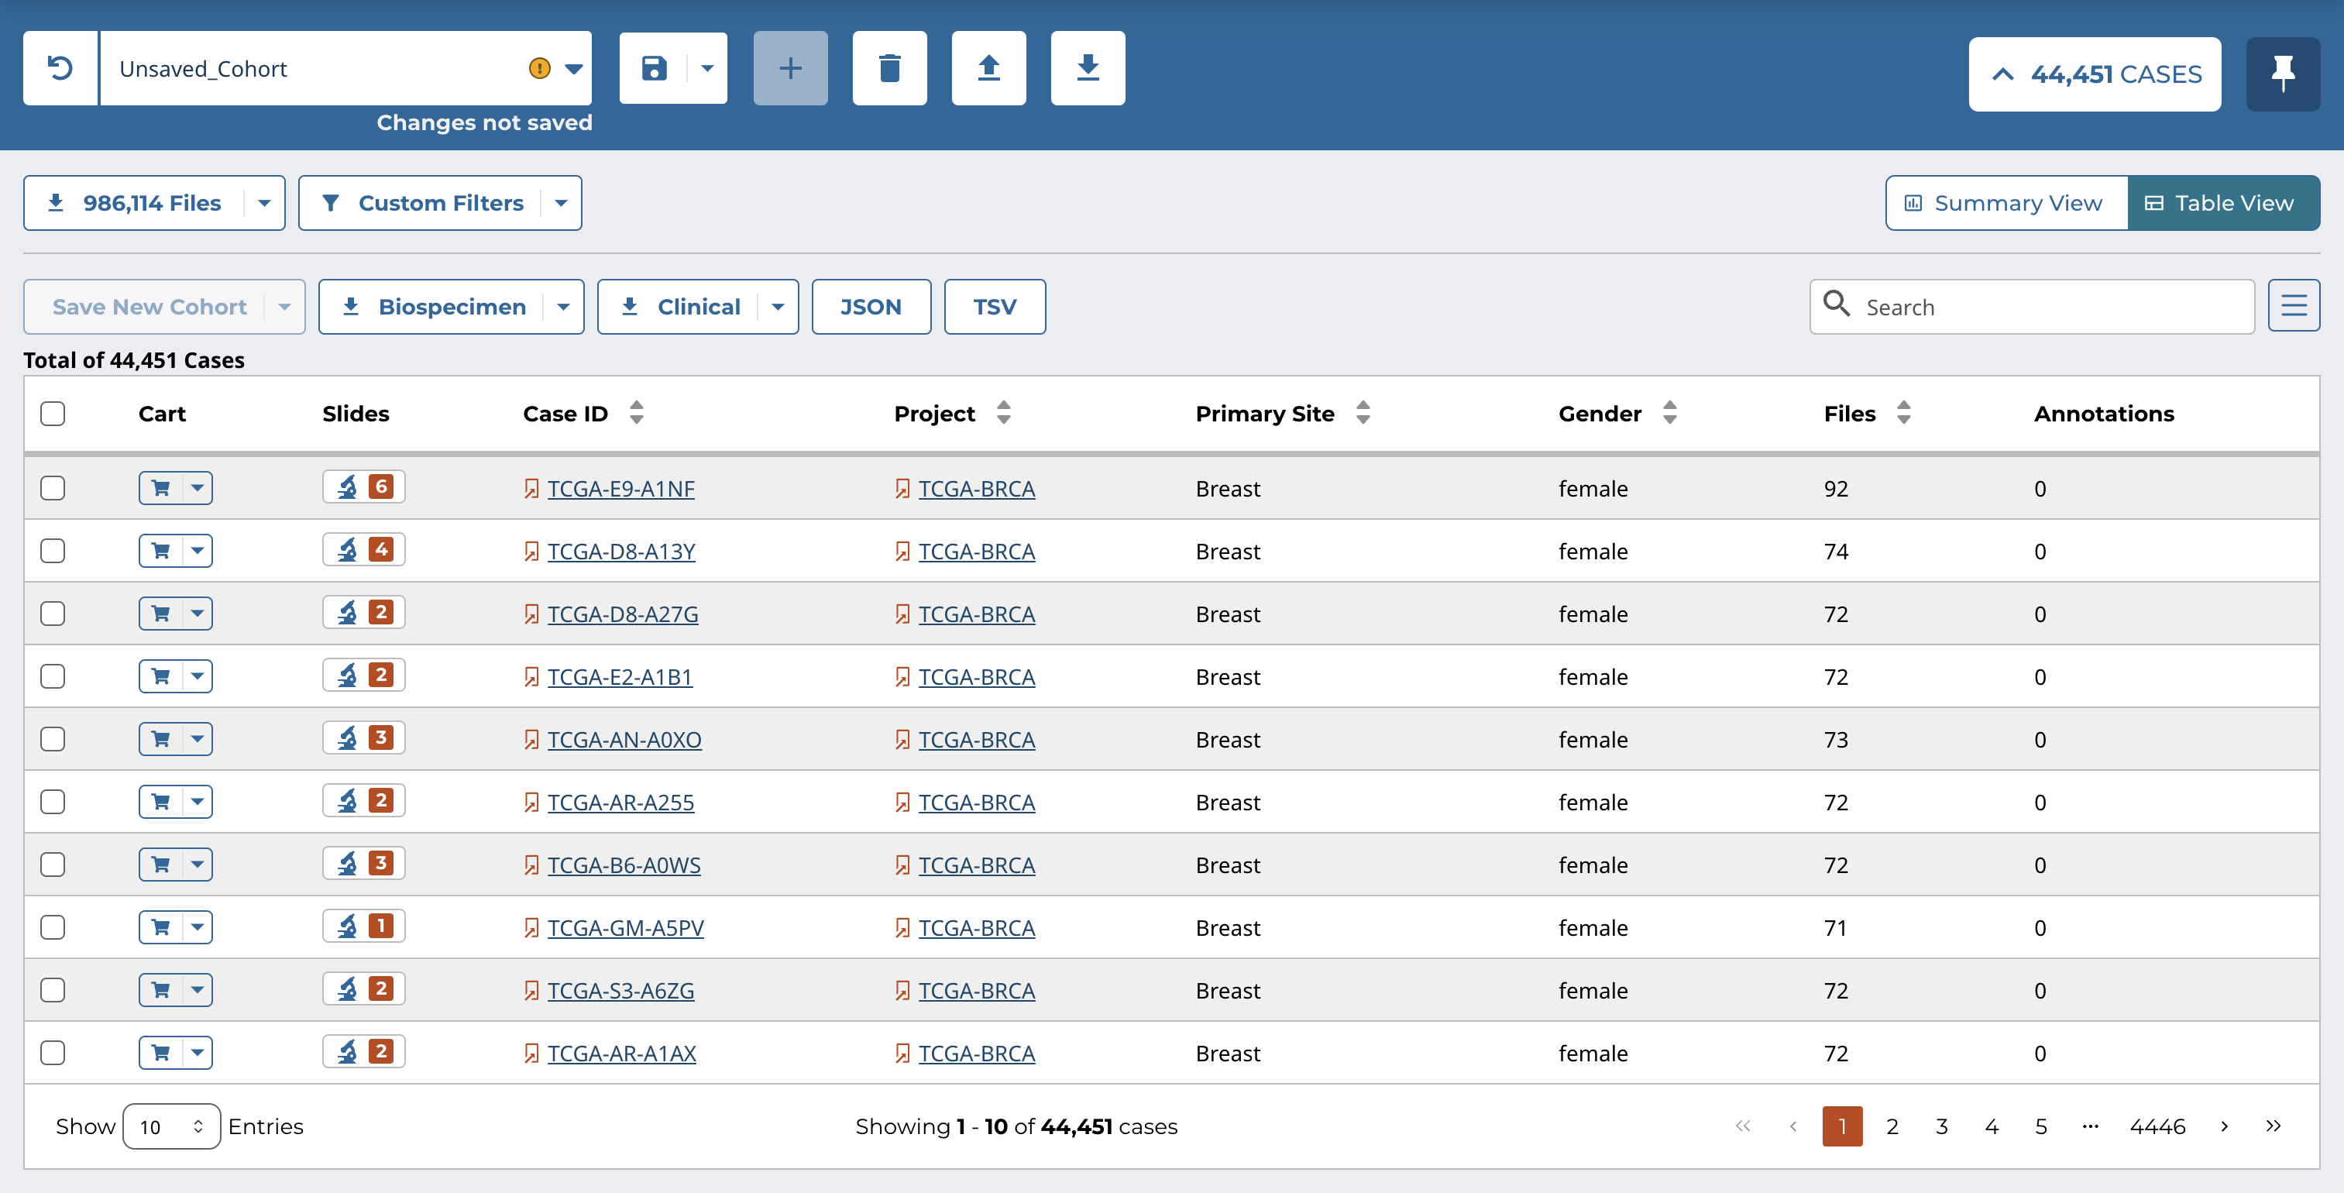Open the Custom Filters dropdown arrow
Screen dimensions: 2344x1193
(562, 203)
